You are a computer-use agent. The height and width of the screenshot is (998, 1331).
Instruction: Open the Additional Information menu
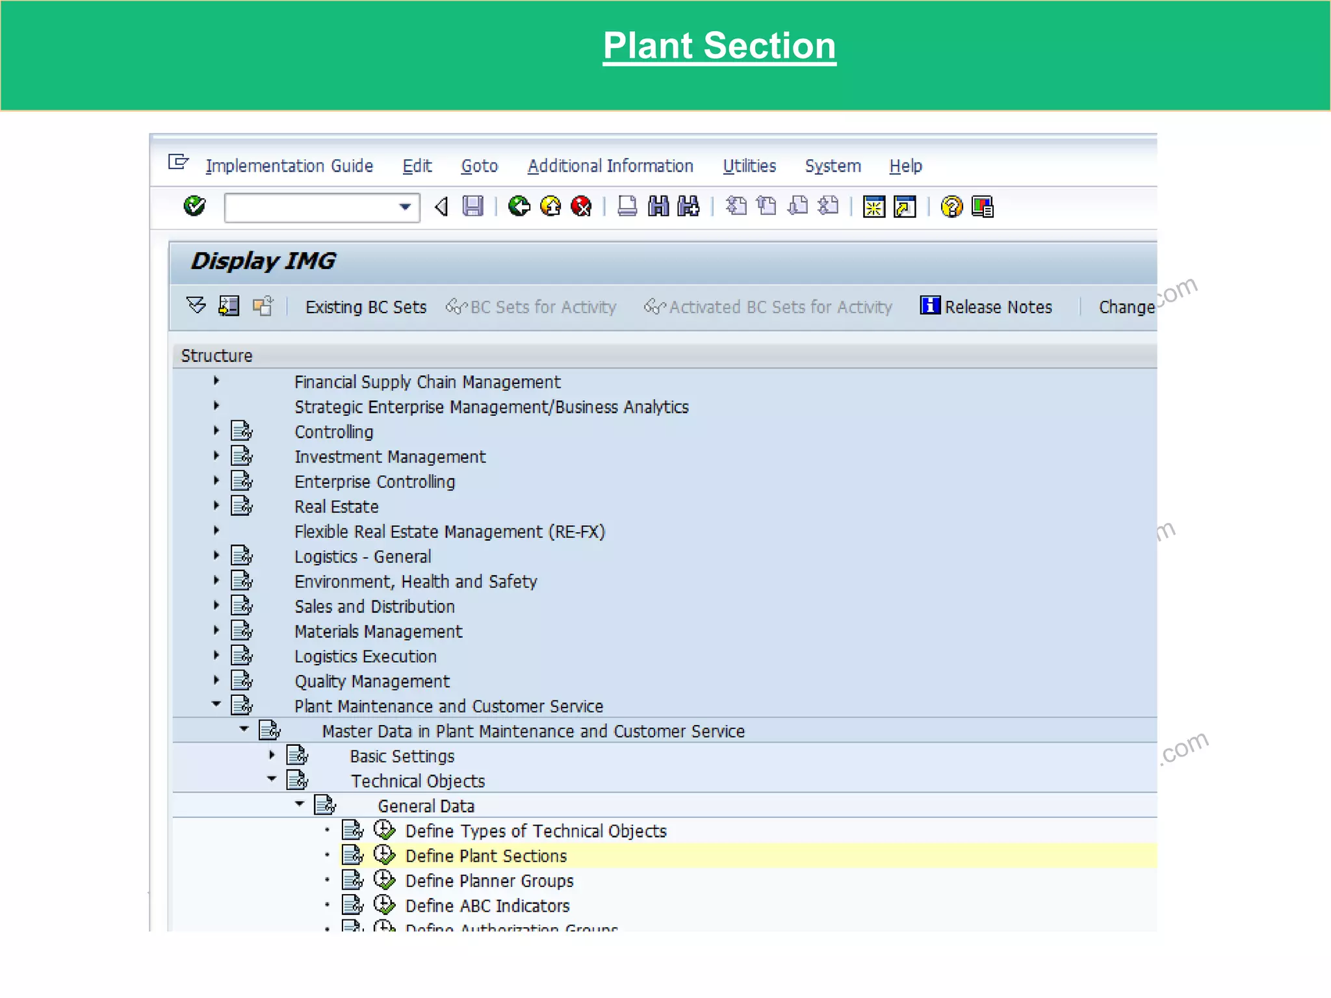[x=610, y=166]
